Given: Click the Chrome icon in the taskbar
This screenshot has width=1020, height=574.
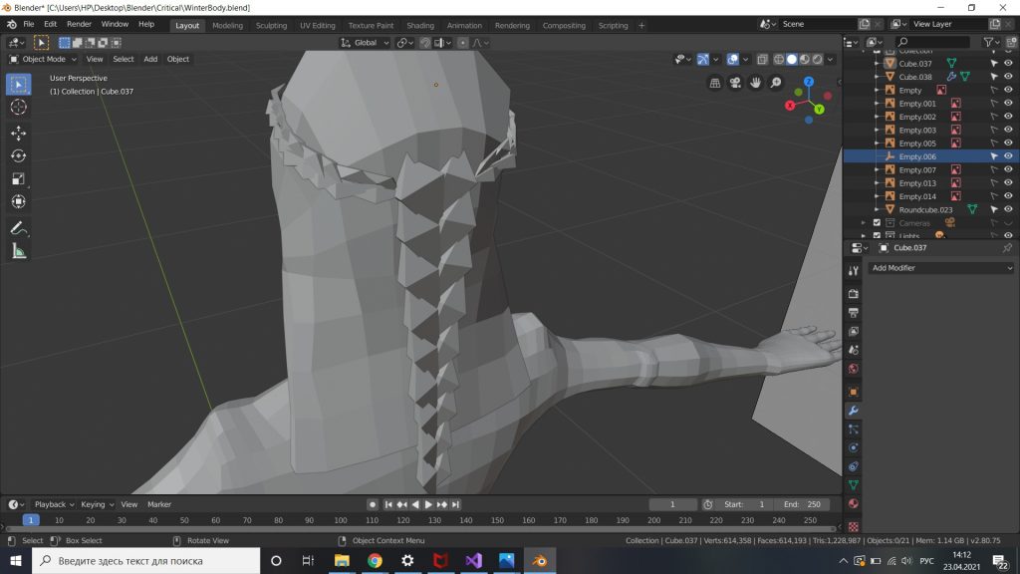Looking at the screenshot, I should (x=375, y=561).
